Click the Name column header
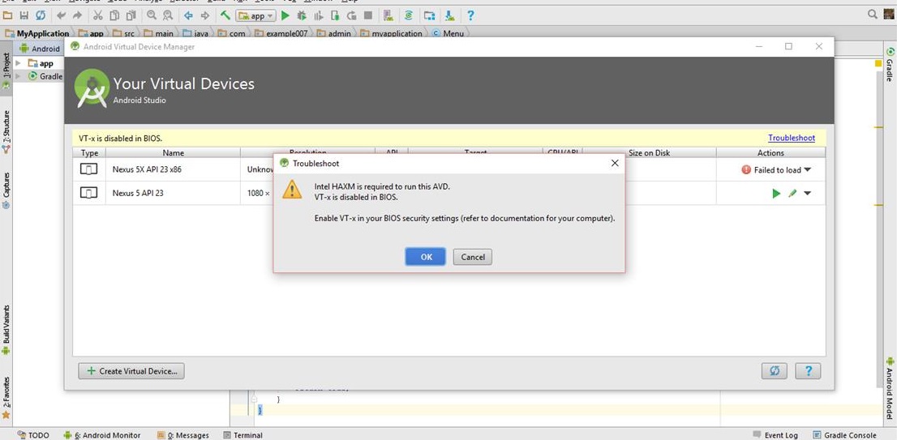The width and height of the screenshot is (897, 440). pos(173,152)
